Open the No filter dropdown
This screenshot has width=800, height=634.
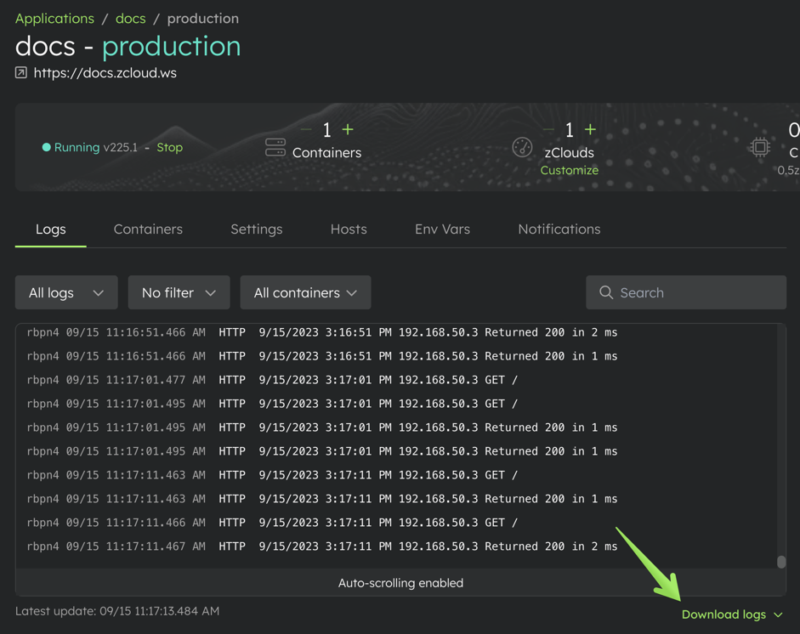tap(179, 292)
